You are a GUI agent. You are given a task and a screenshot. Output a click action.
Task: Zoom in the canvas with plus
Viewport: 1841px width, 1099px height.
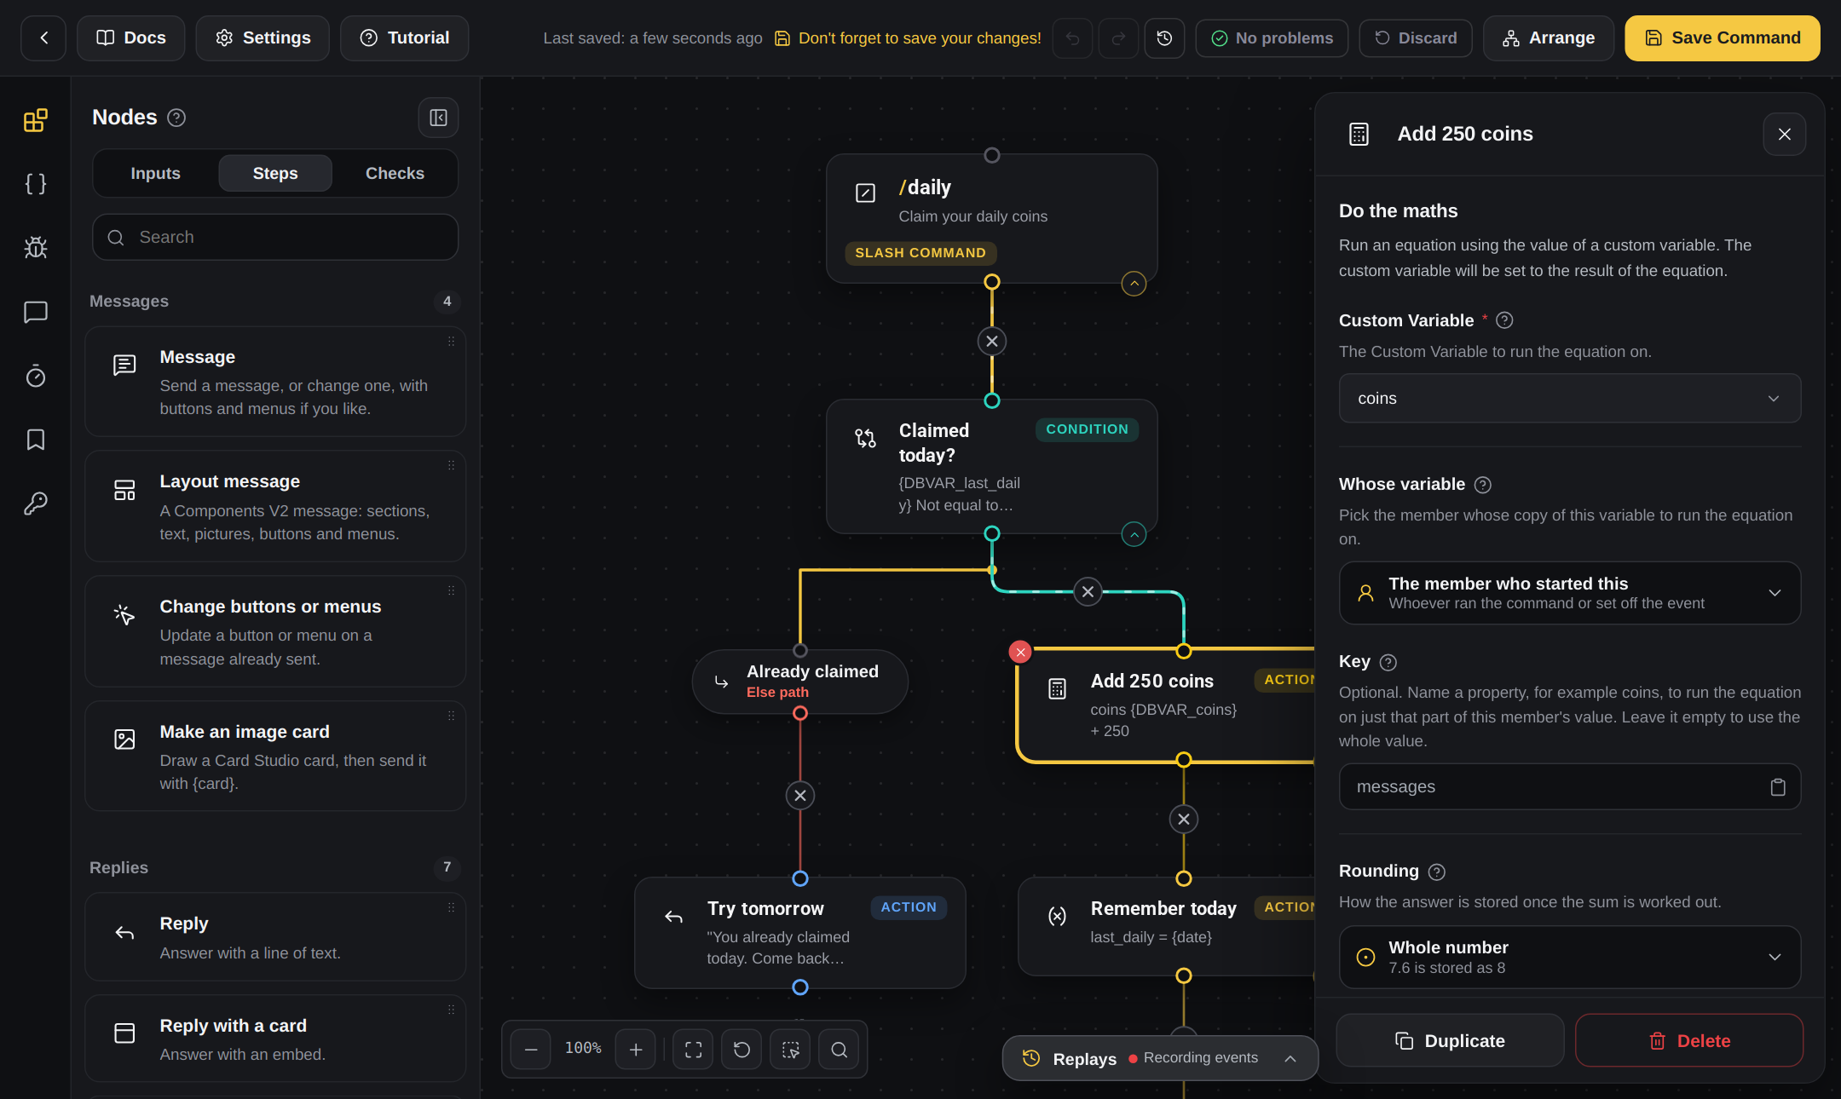pos(636,1050)
